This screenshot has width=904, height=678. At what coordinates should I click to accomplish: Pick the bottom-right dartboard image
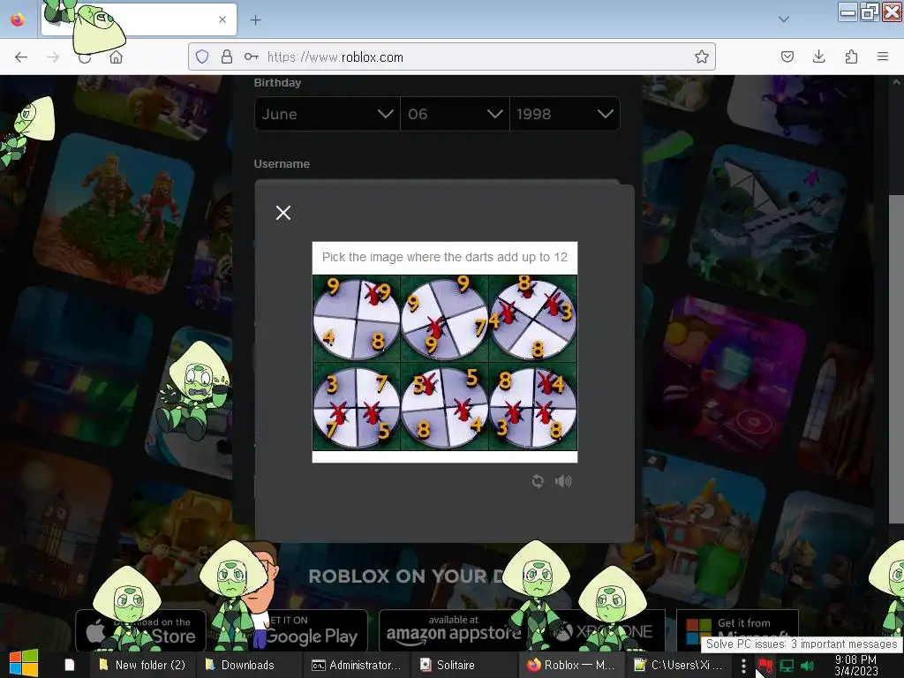pyautogui.click(x=532, y=406)
